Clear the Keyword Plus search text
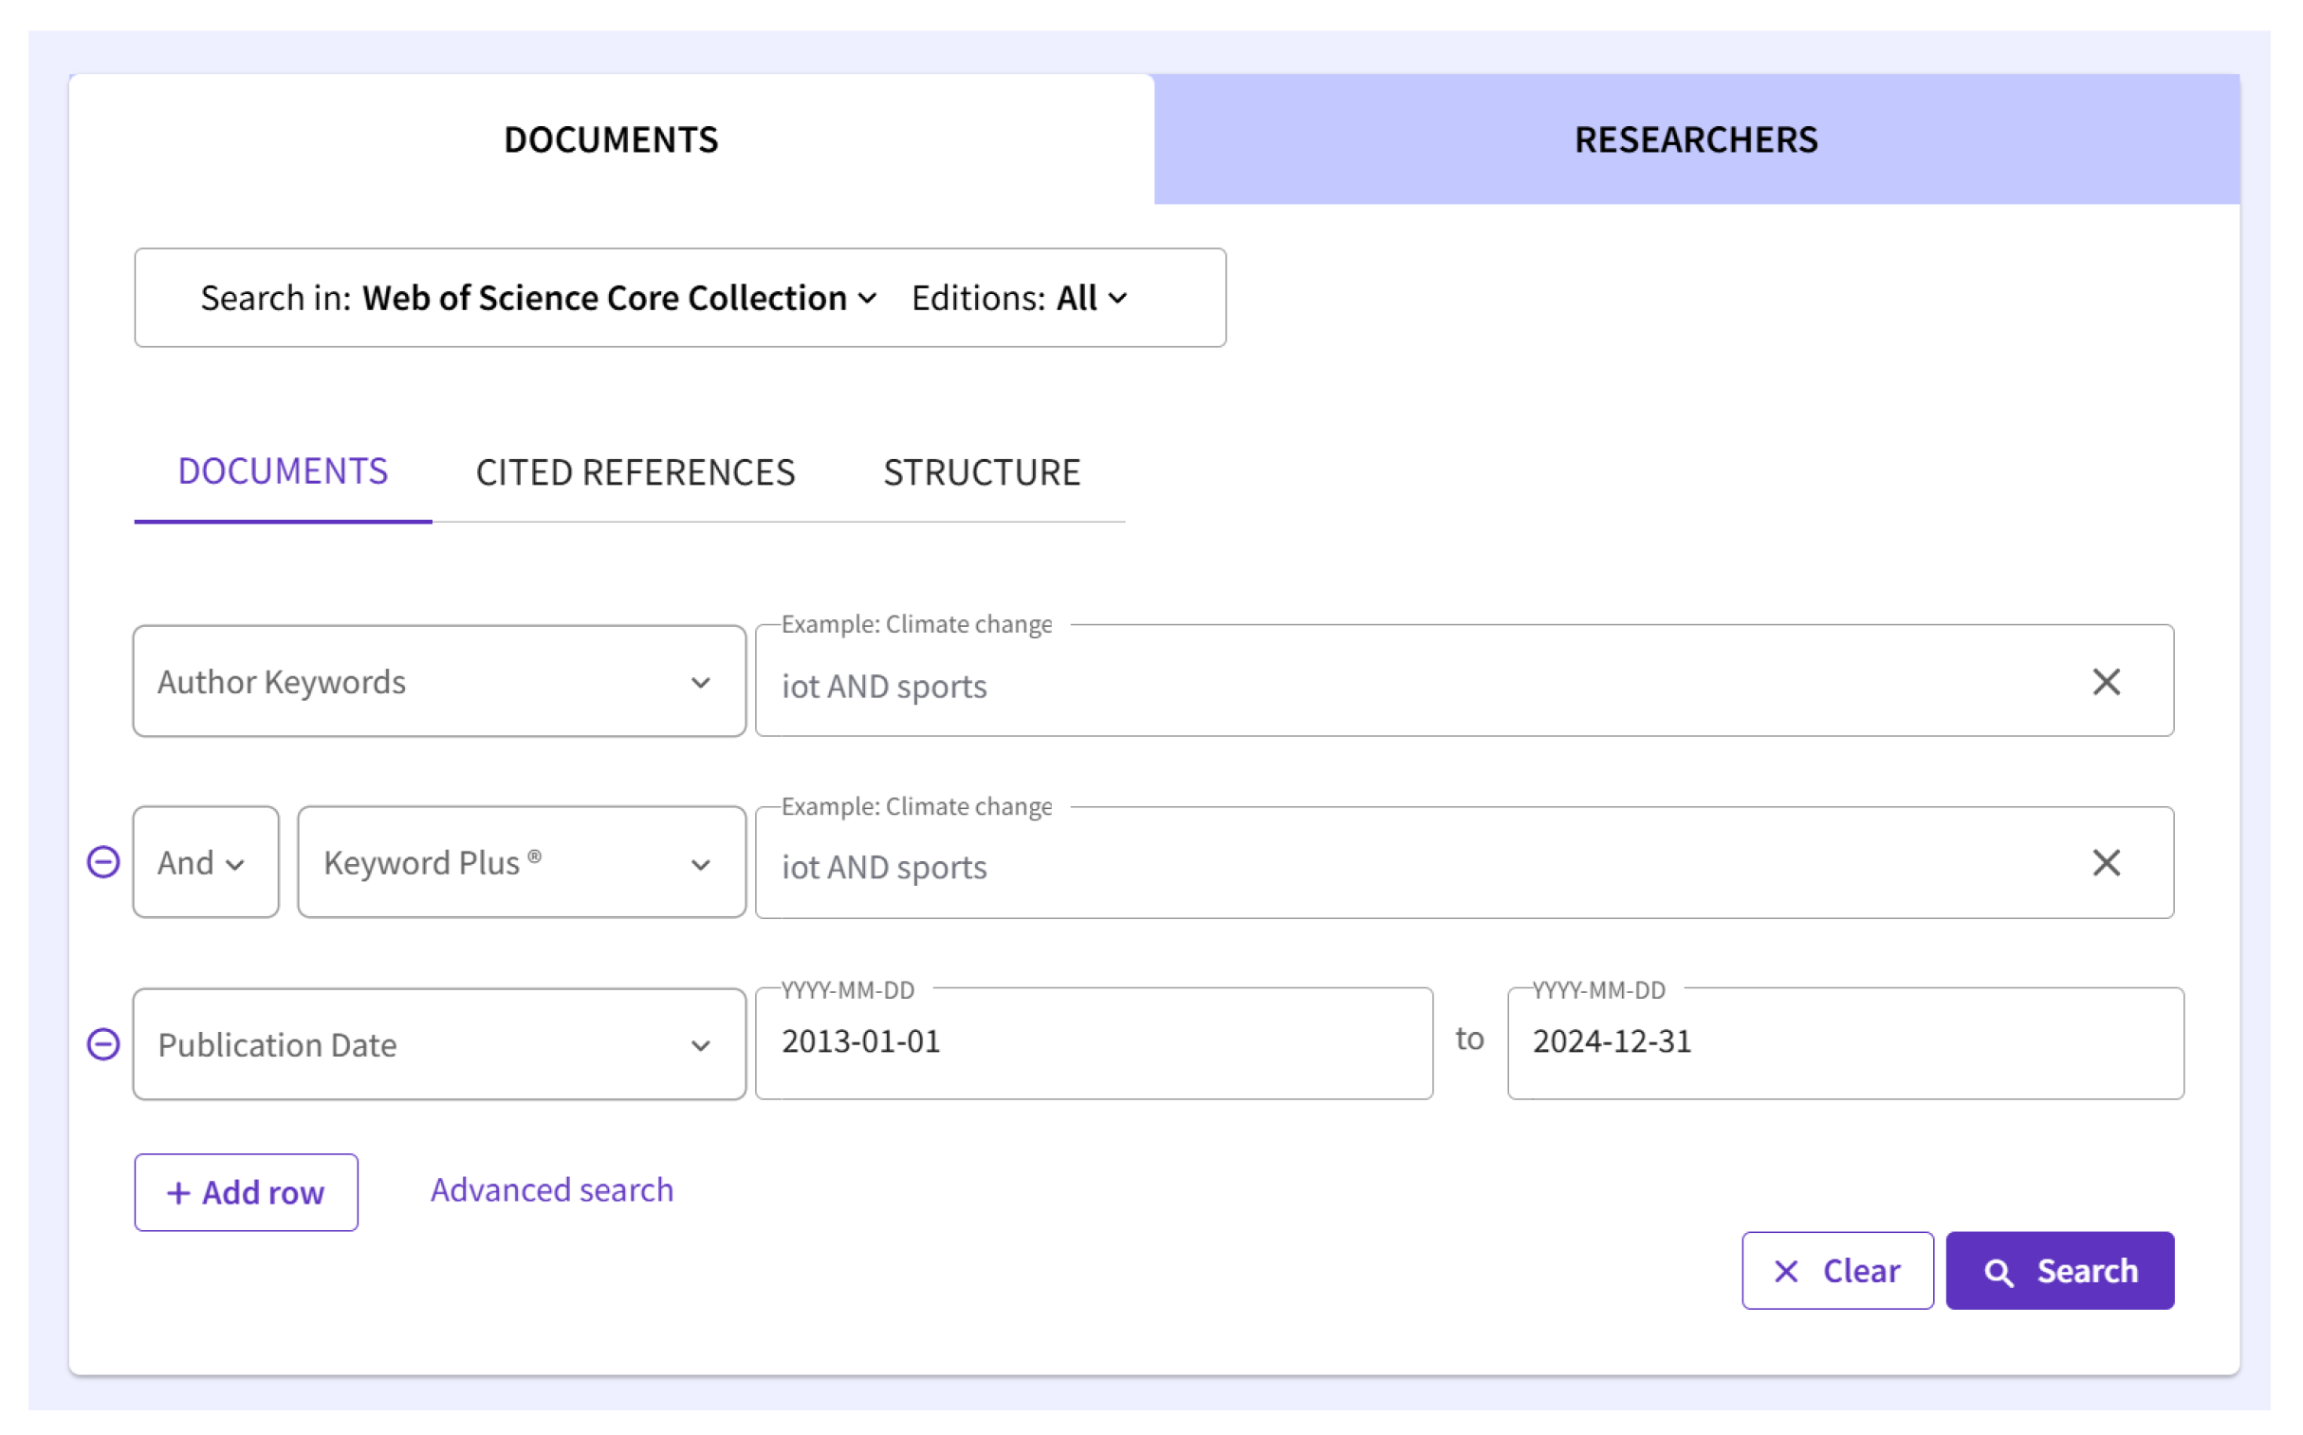The image size is (2303, 1435). pos(2105,863)
